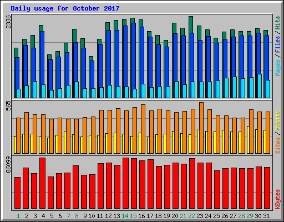Click day label 30 on the x-axis
Image resolution: width=284 pixels, height=222 pixels.
pyautogui.click(x=258, y=216)
